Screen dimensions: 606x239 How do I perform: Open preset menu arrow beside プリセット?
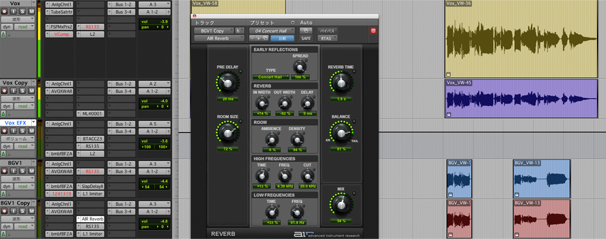[x=292, y=23]
